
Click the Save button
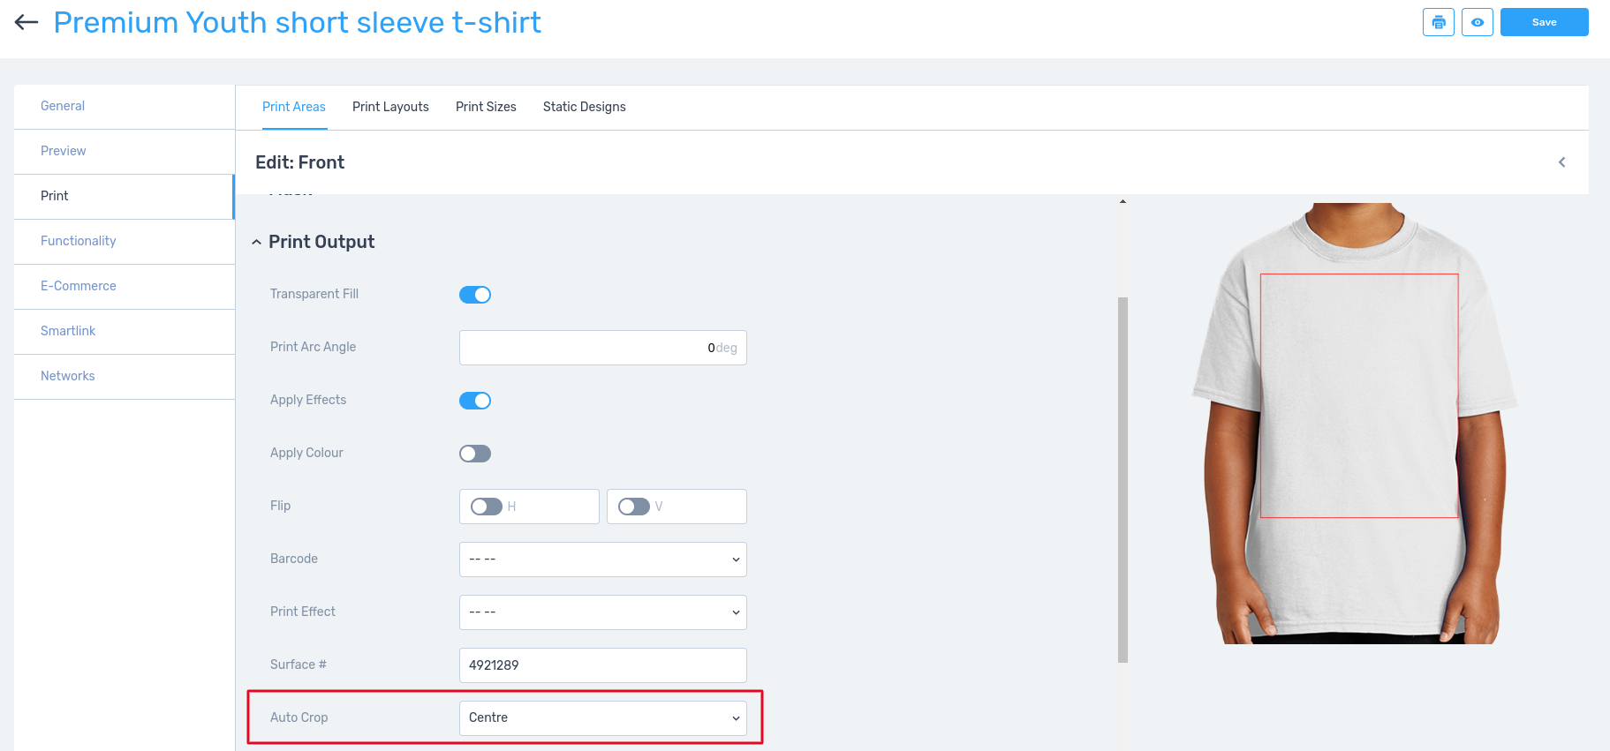point(1544,22)
